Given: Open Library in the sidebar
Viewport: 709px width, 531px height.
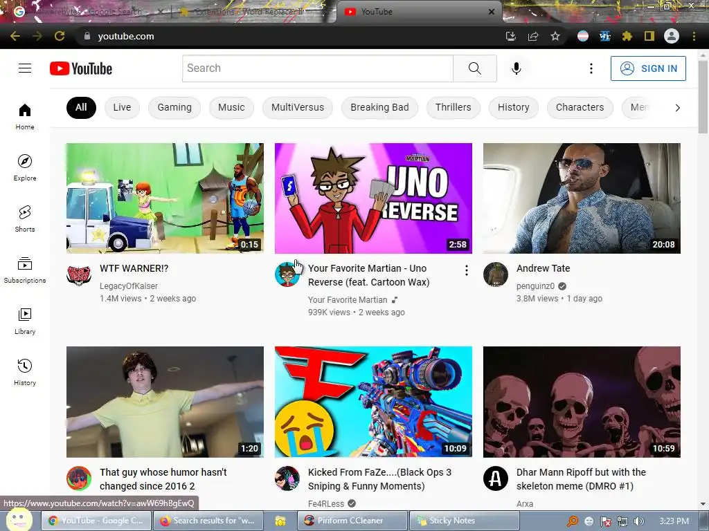Looking at the screenshot, I should click(x=25, y=321).
